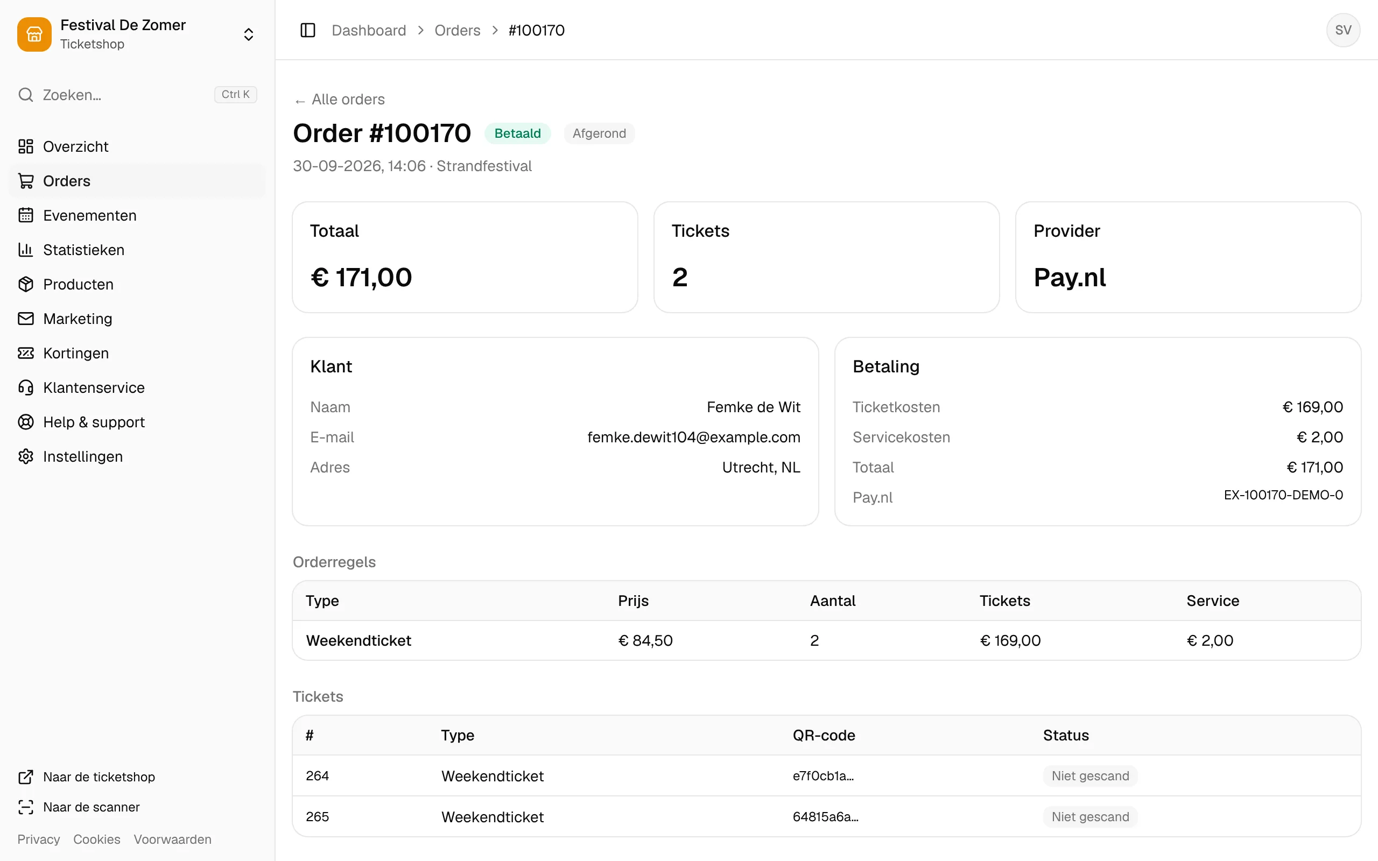Go to Orders in the breadcrumb
Viewport: 1378px width, 861px height.
coord(457,30)
